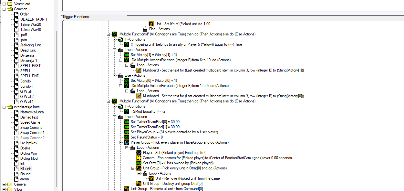Click player icon of Set Food cap action

pyautogui.click(x=139, y=153)
